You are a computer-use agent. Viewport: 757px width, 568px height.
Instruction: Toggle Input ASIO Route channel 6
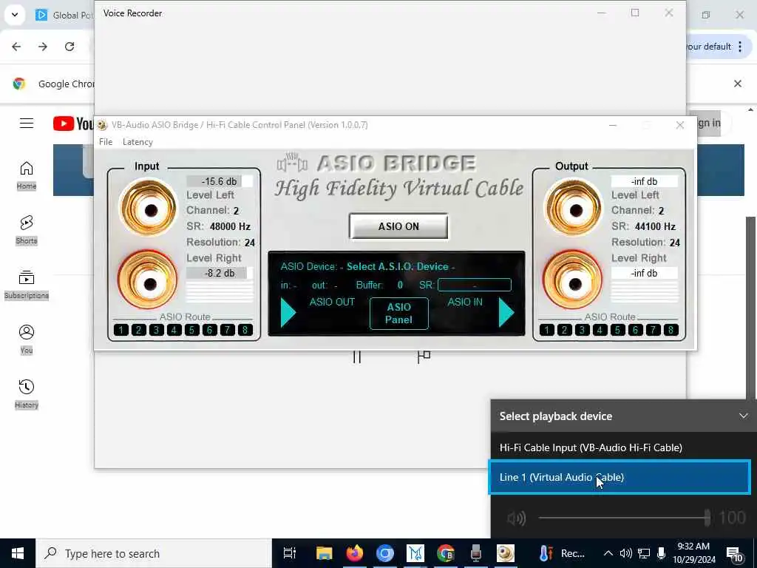click(x=209, y=330)
